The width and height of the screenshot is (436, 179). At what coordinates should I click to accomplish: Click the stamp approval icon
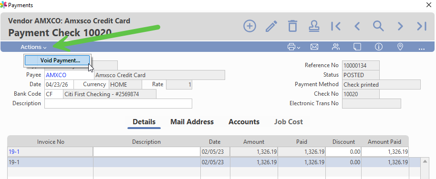point(314,26)
